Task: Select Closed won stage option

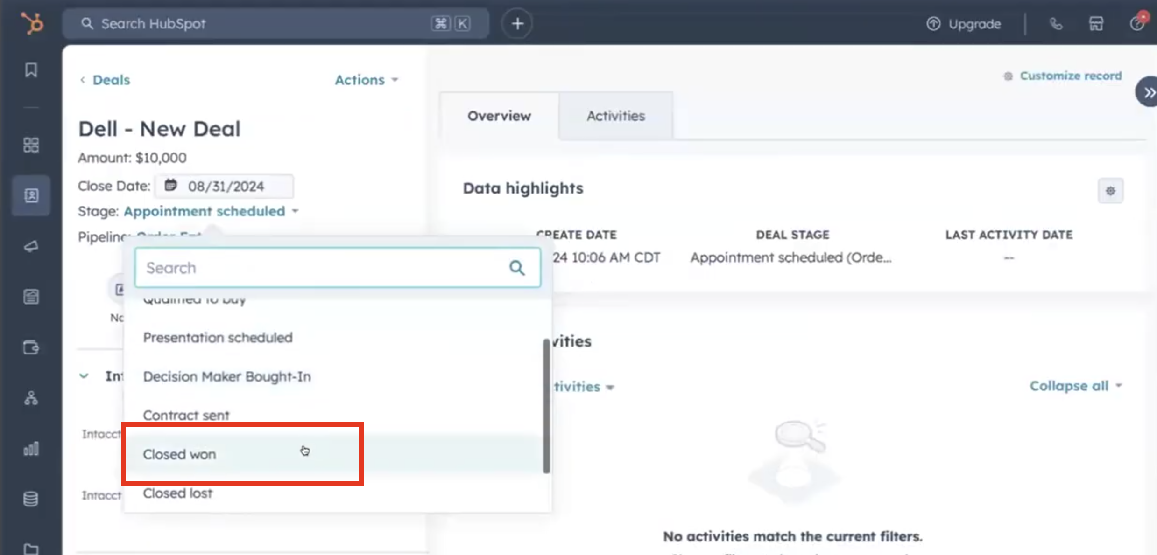Action: coord(333,454)
